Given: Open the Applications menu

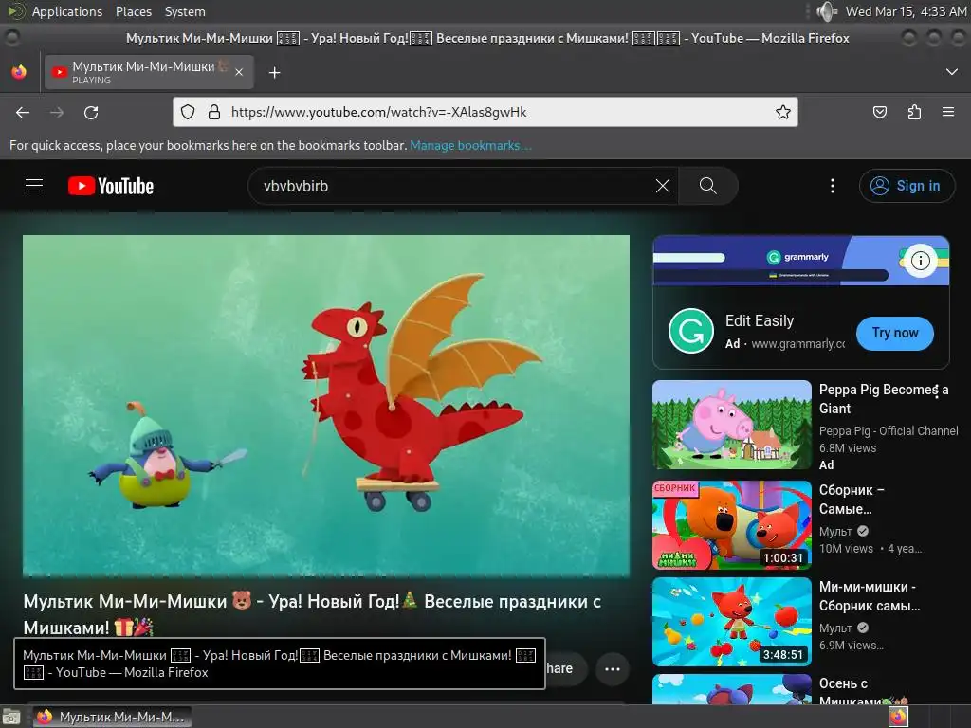Looking at the screenshot, I should click(67, 11).
